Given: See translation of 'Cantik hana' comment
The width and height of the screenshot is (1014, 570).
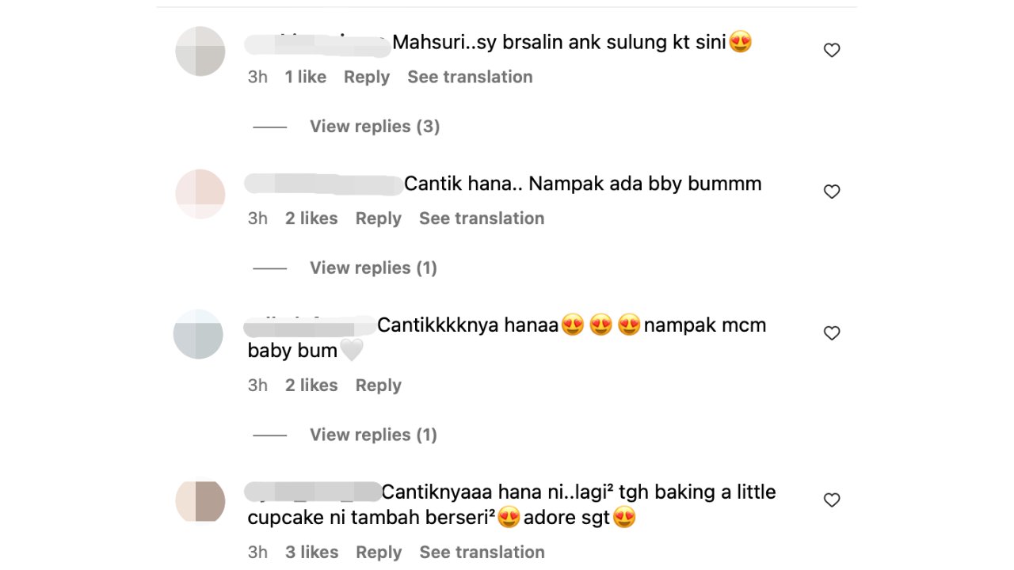Looking at the screenshot, I should point(482,218).
